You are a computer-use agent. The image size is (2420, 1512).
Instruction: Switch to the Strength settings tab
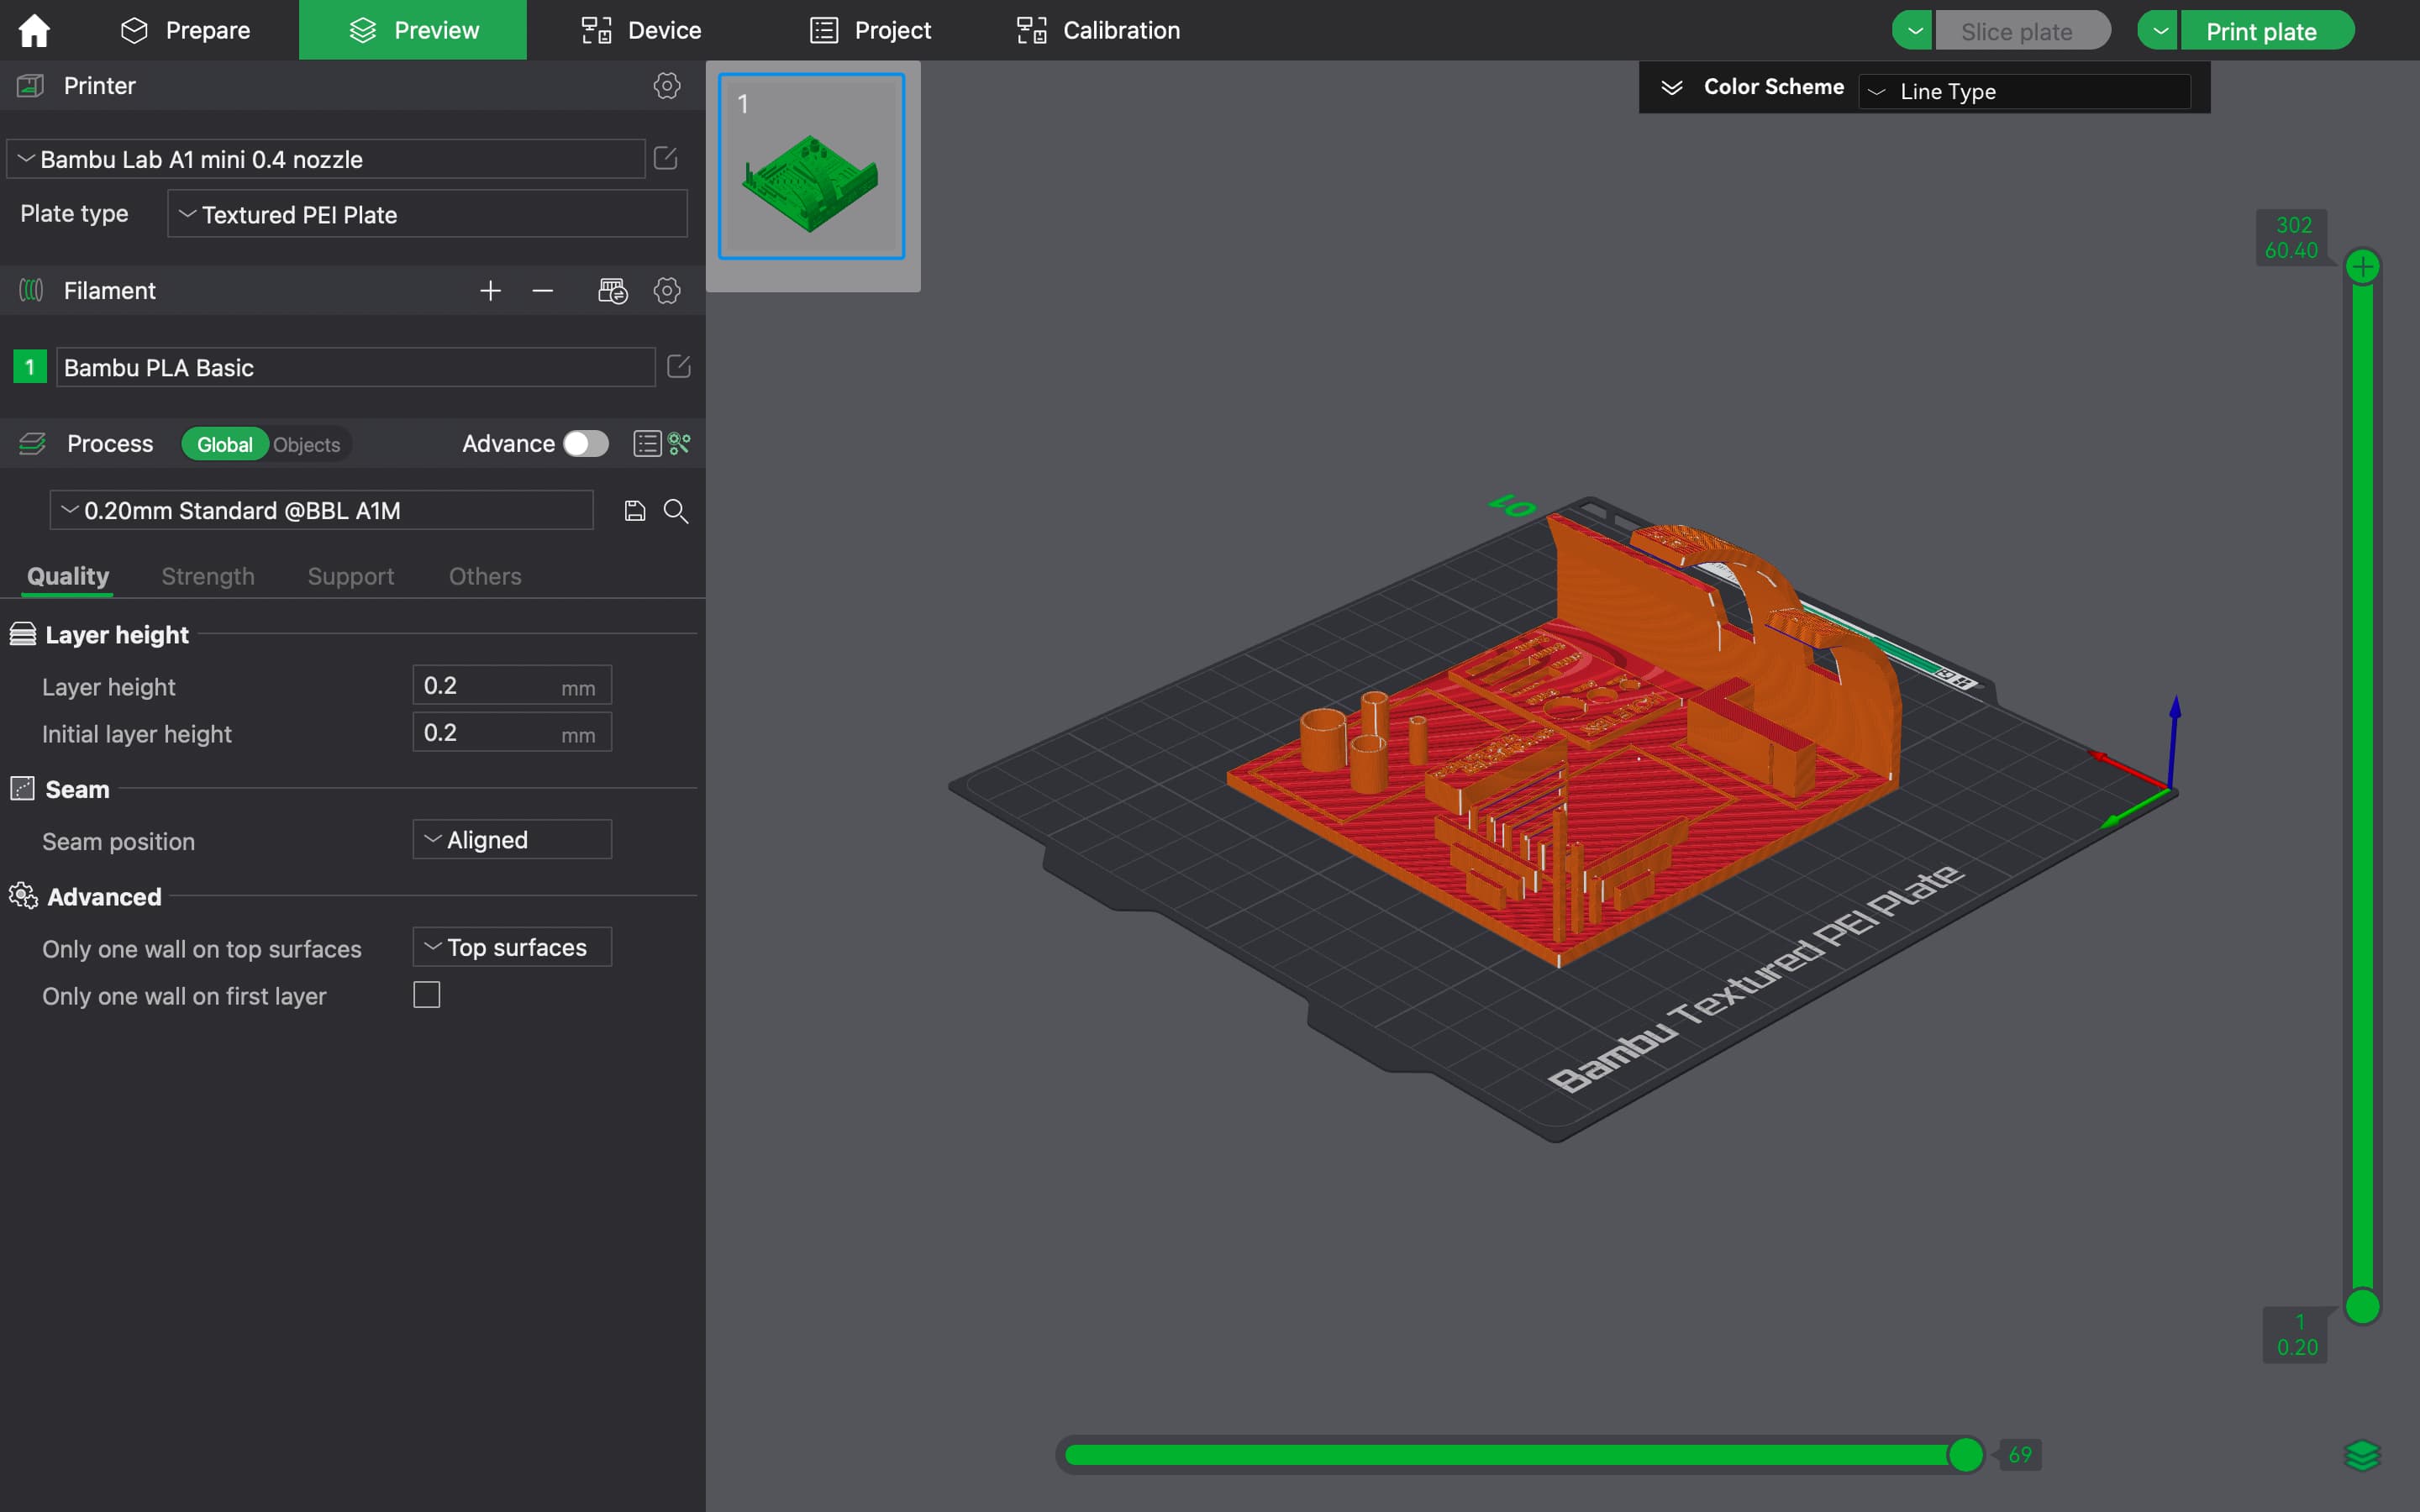(208, 576)
